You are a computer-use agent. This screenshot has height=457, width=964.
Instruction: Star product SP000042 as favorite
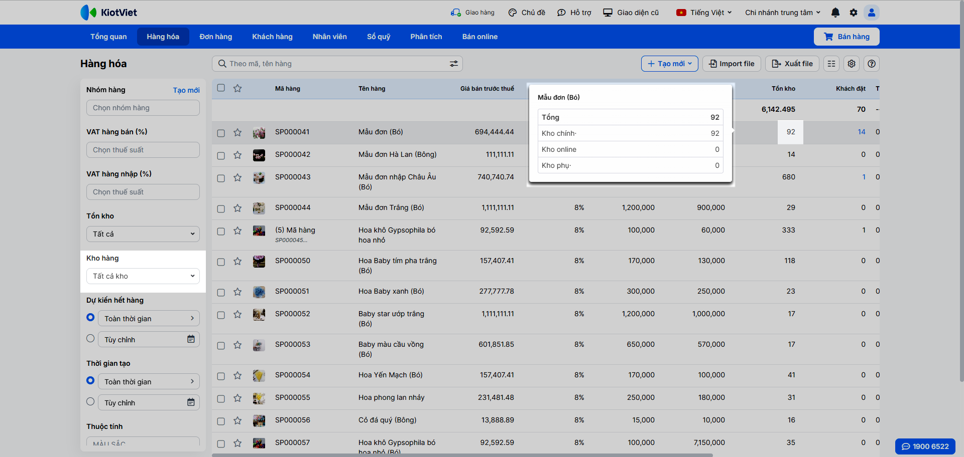237,155
